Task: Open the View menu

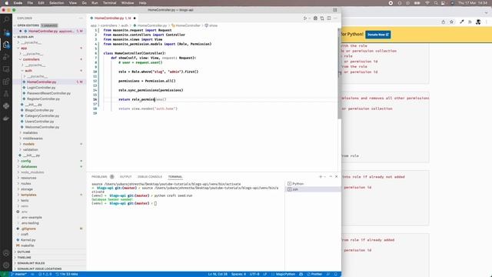Action: (x=73, y=3)
